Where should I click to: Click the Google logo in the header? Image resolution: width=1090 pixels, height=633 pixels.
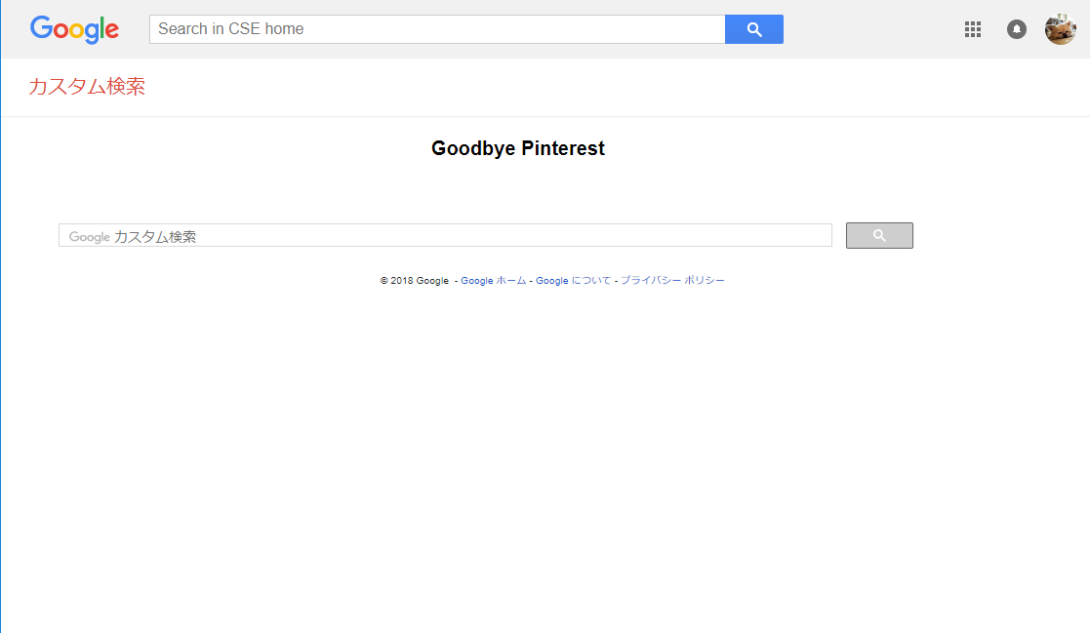pos(74,29)
